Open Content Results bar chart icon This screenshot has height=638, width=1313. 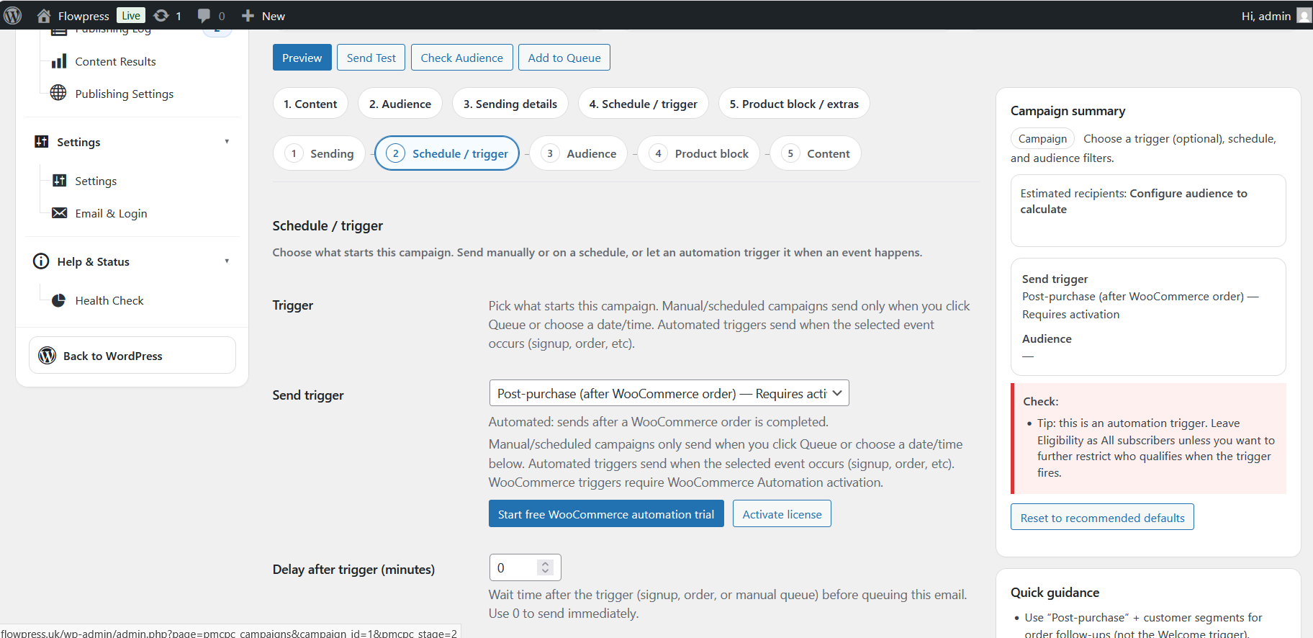click(59, 61)
